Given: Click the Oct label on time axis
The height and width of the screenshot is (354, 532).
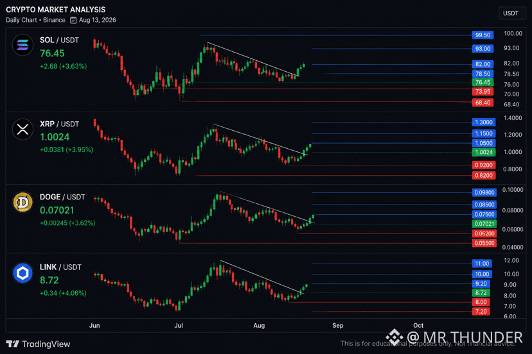Looking at the screenshot, I should [418, 325].
